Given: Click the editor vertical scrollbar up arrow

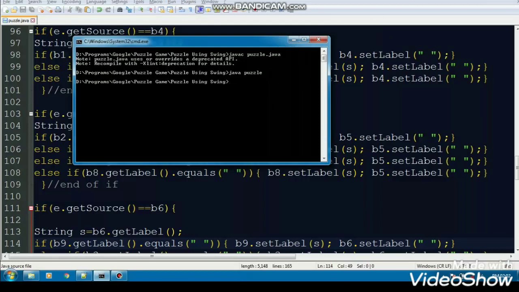Looking at the screenshot, I should click(x=516, y=28).
